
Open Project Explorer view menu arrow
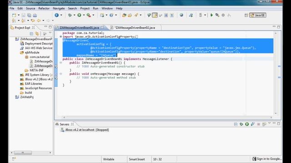[50, 33]
